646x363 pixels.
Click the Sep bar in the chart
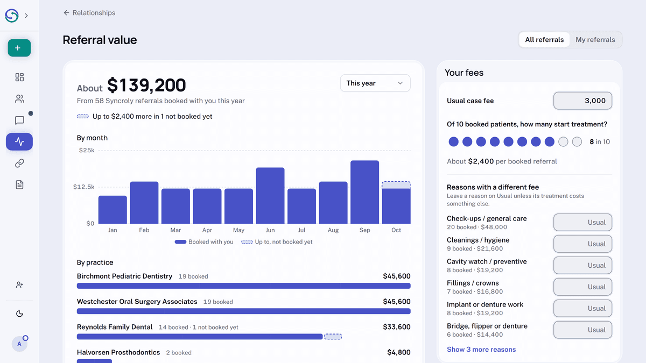pyautogui.click(x=364, y=192)
